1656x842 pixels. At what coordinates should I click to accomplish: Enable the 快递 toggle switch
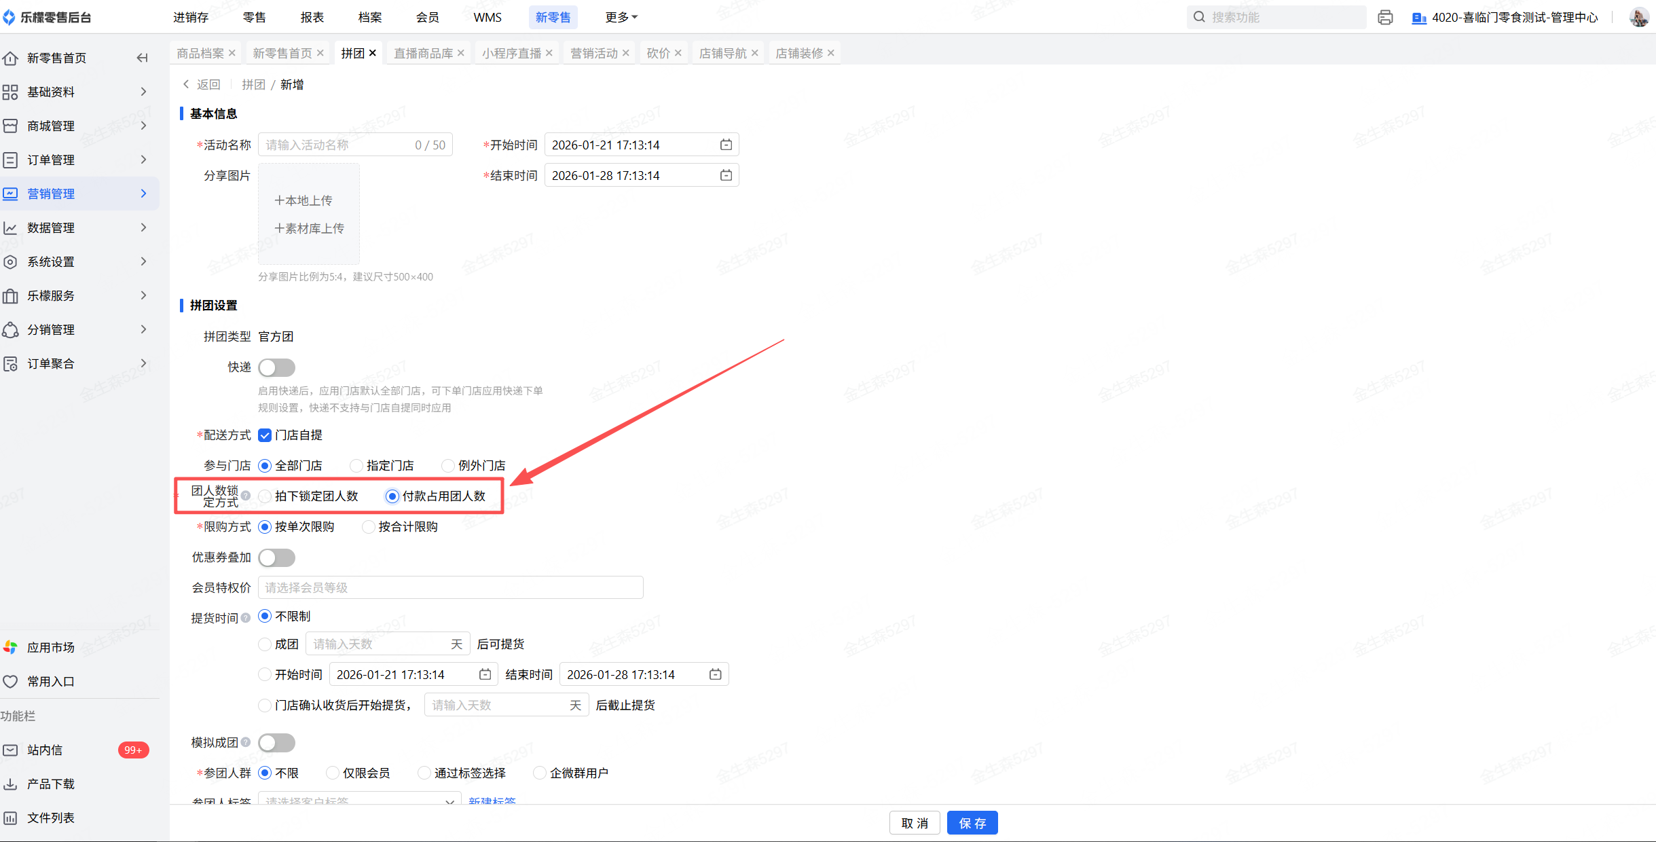[276, 367]
